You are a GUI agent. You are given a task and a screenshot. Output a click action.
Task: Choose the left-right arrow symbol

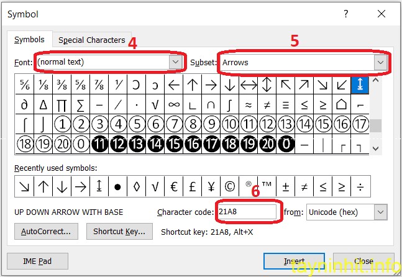click(x=249, y=84)
